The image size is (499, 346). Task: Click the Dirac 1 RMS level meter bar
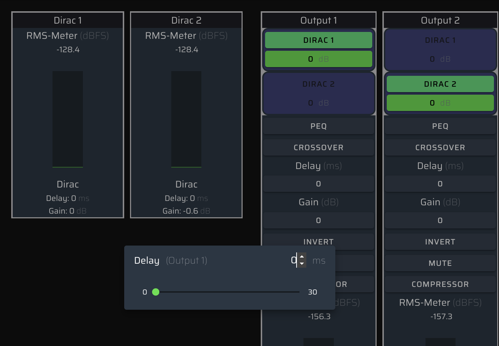(x=68, y=119)
